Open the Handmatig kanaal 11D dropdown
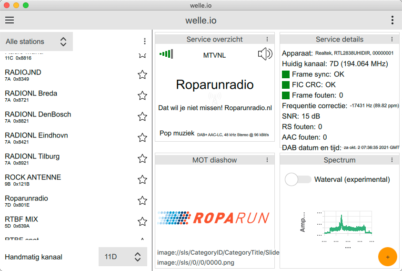 coord(123,257)
